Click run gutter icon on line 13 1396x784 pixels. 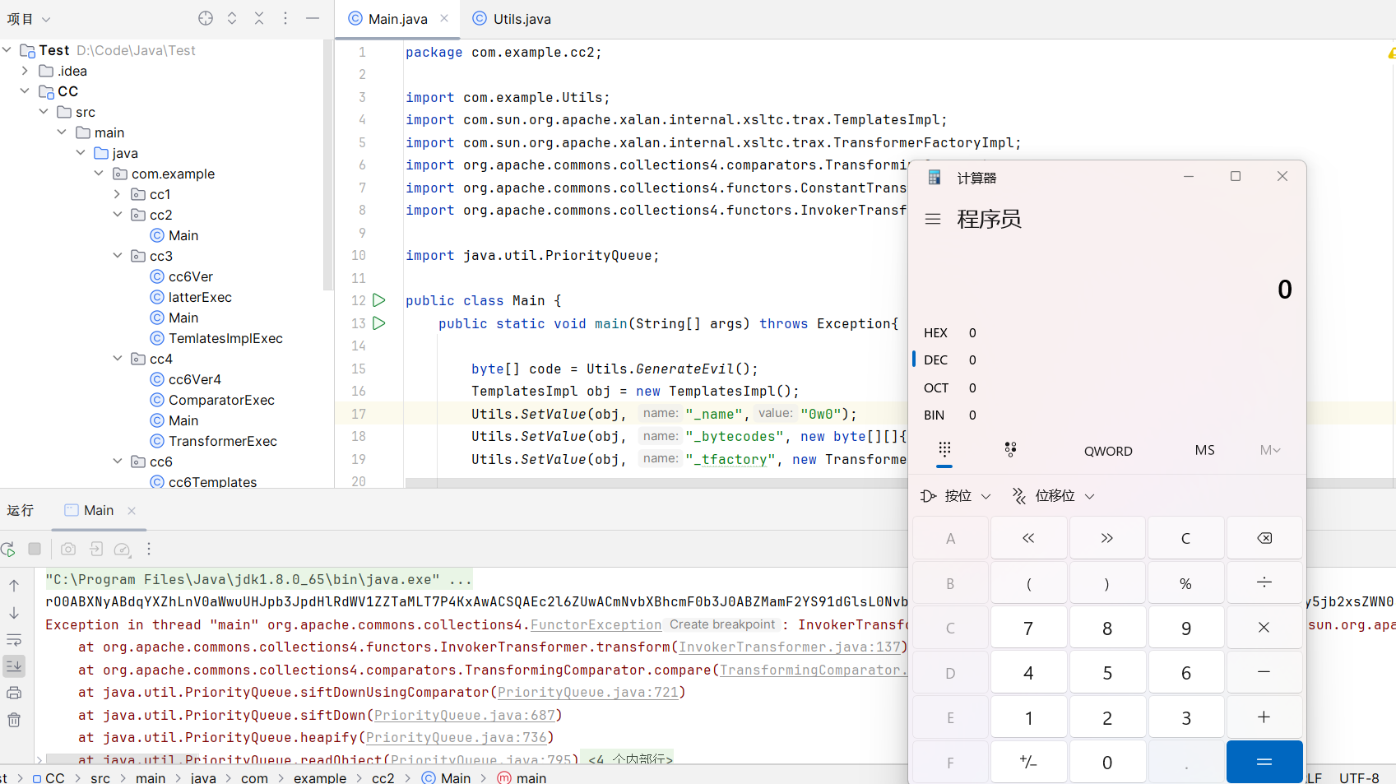click(379, 323)
